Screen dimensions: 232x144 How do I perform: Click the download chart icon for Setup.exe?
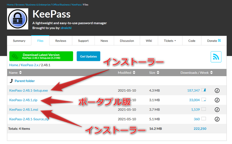204,90
